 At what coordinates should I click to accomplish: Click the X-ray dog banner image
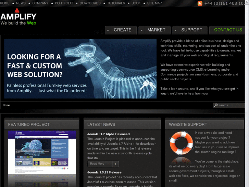click(x=80, y=69)
